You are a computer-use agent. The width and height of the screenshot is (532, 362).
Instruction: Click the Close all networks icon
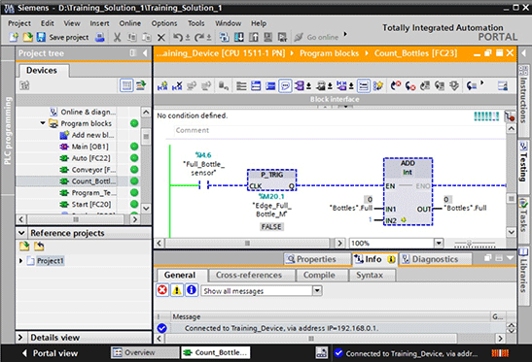click(270, 86)
